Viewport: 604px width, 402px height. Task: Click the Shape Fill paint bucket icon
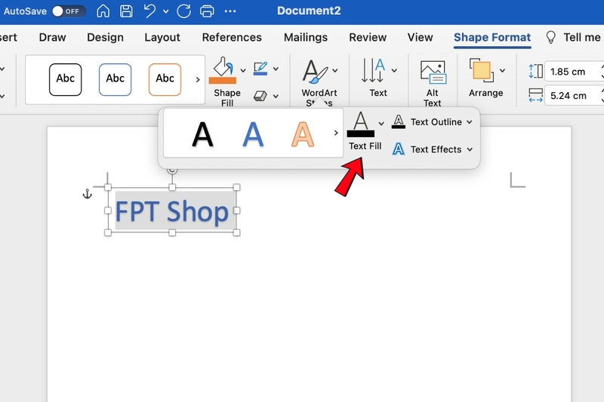click(223, 71)
